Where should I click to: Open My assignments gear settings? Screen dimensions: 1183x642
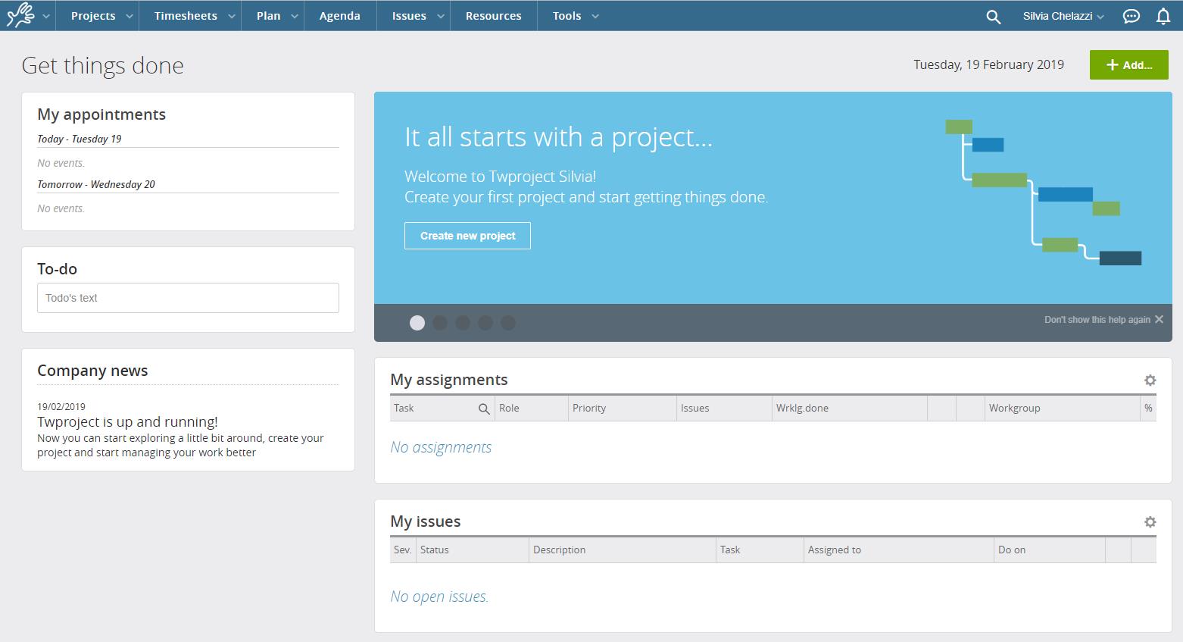click(x=1150, y=380)
